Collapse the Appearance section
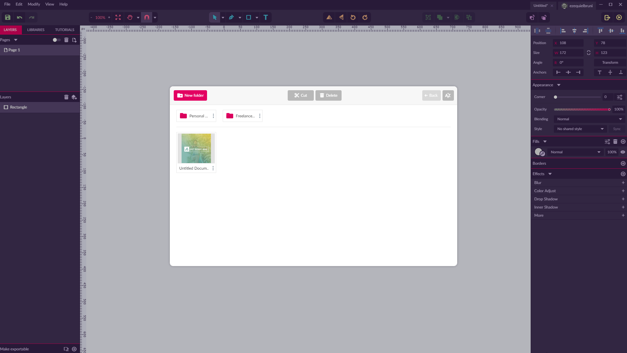 point(559,85)
